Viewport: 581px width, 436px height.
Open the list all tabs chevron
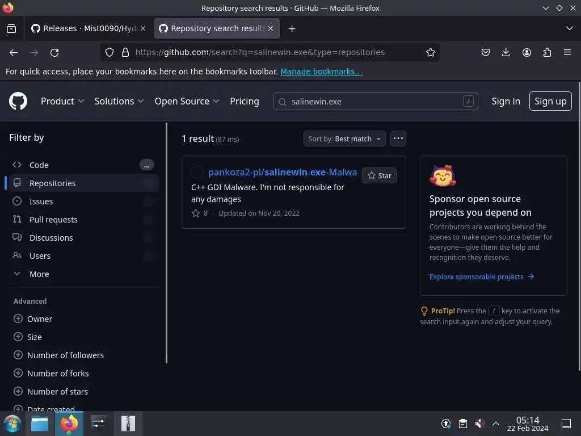click(x=570, y=28)
